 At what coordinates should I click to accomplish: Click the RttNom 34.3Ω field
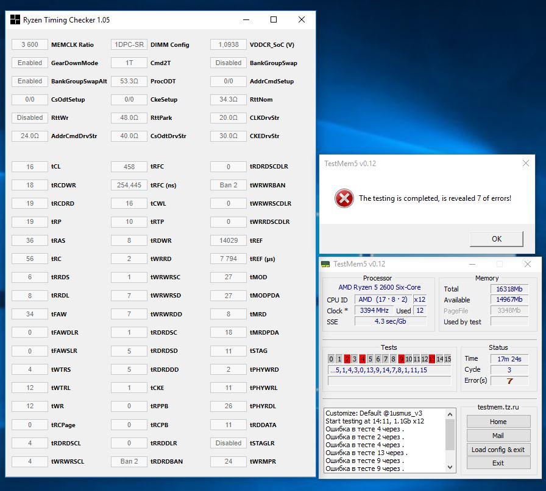[229, 99]
